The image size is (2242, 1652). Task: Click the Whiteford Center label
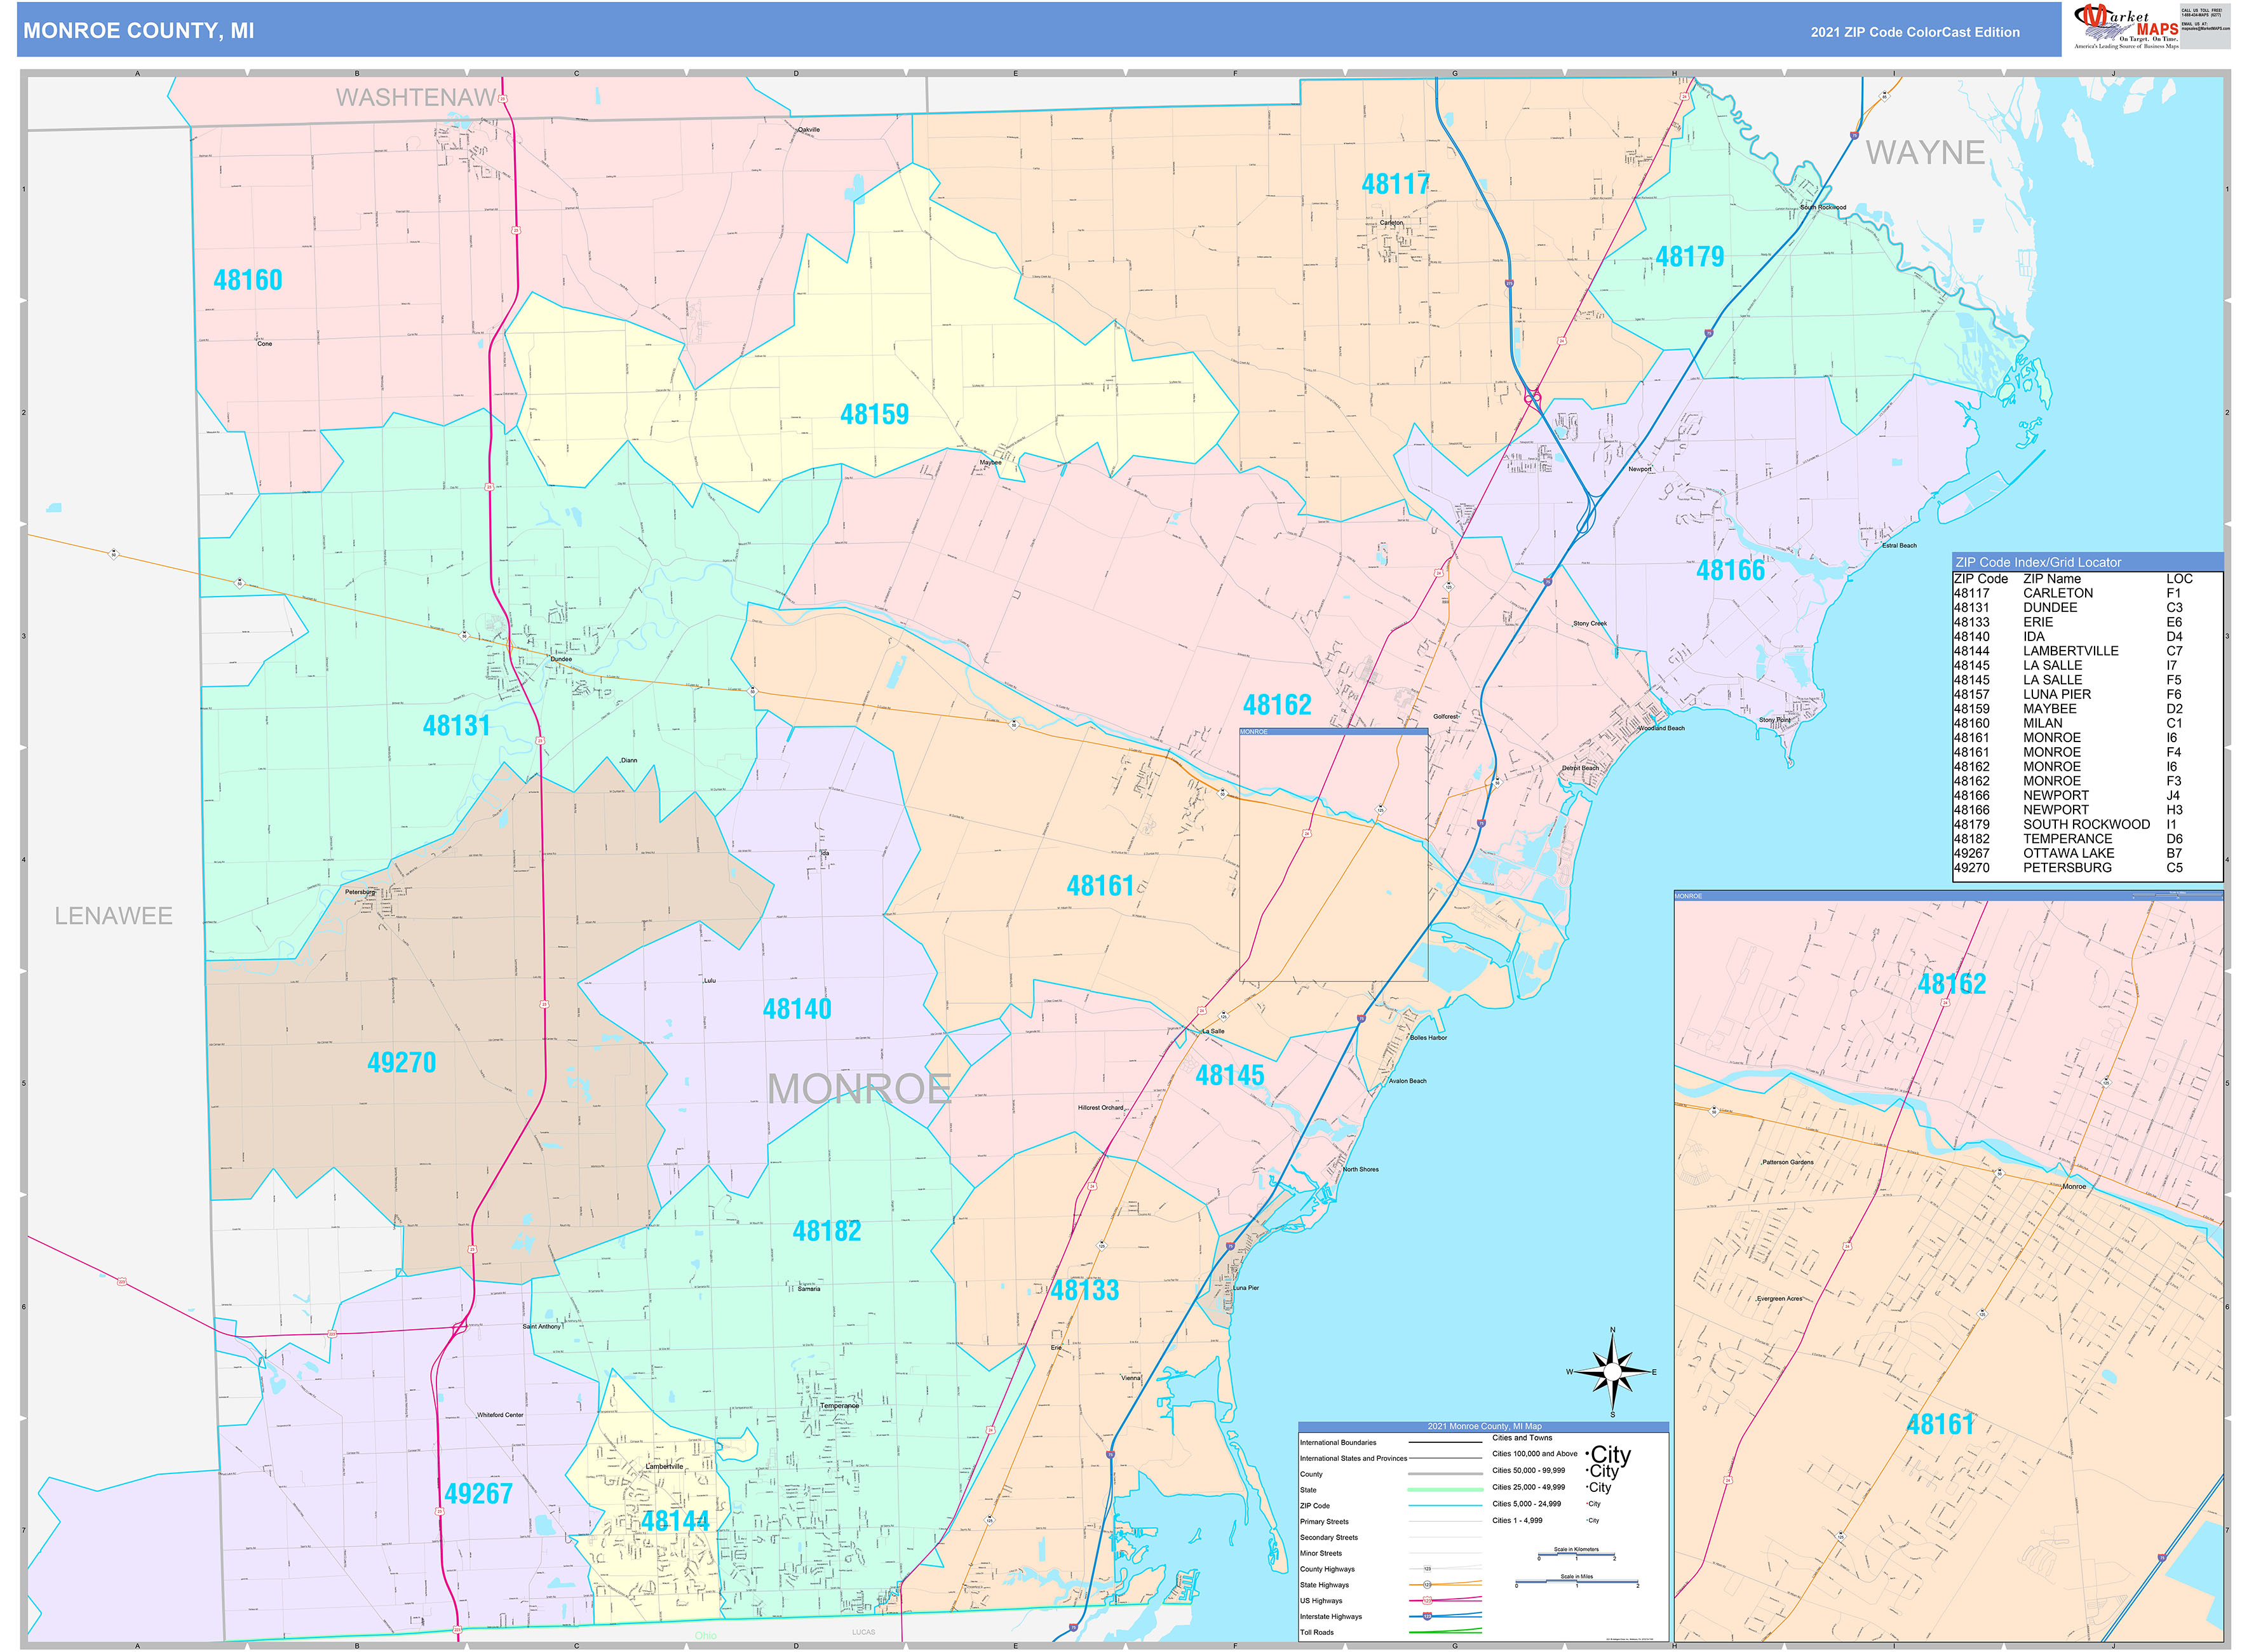[x=500, y=1415]
